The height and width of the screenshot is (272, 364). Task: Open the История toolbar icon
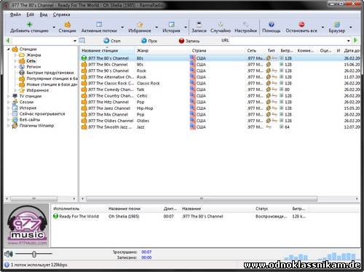tap(171, 24)
